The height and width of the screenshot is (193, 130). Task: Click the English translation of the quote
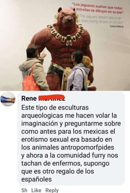click(100, 19)
